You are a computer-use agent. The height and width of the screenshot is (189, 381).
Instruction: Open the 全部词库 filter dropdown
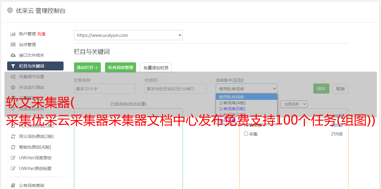coord(294,104)
